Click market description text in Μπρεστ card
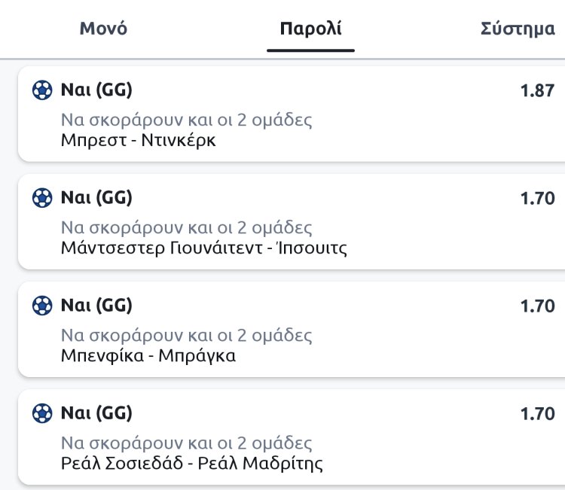The width and height of the screenshot is (565, 490). [x=186, y=120]
